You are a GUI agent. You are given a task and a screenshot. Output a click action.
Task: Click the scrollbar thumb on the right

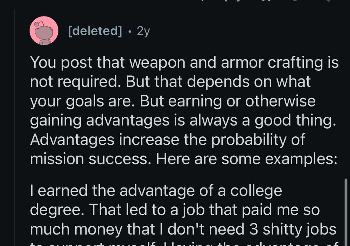pyautogui.click(x=346, y=210)
